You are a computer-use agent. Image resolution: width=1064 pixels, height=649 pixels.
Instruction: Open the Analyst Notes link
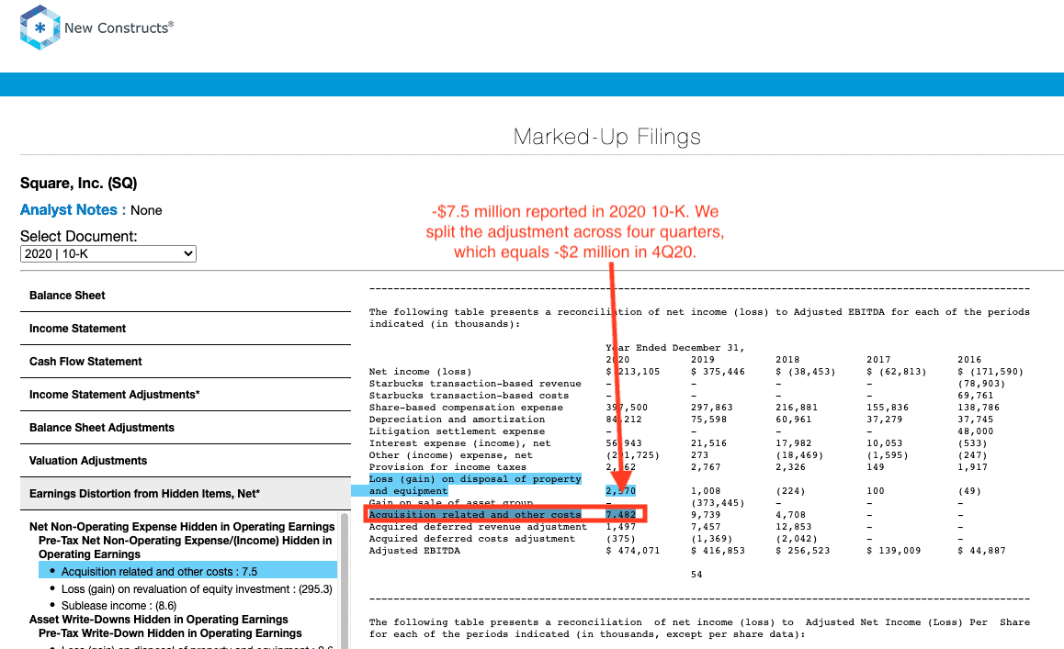(x=69, y=209)
